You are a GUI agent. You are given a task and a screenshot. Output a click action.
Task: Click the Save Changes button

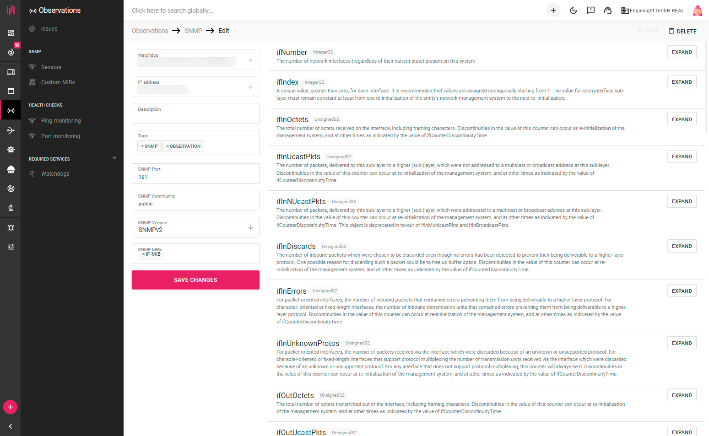pyautogui.click(x=195, y=280)
